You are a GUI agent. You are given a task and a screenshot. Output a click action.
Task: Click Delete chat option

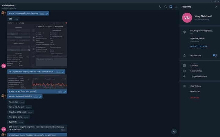[x=195, y=91]
